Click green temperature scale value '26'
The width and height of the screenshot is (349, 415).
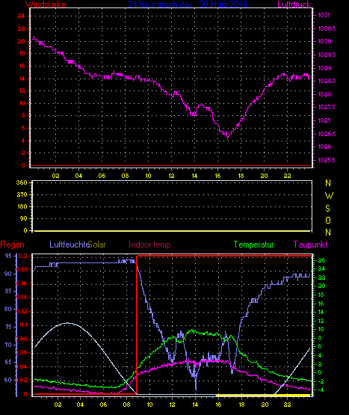click(321, 260)
